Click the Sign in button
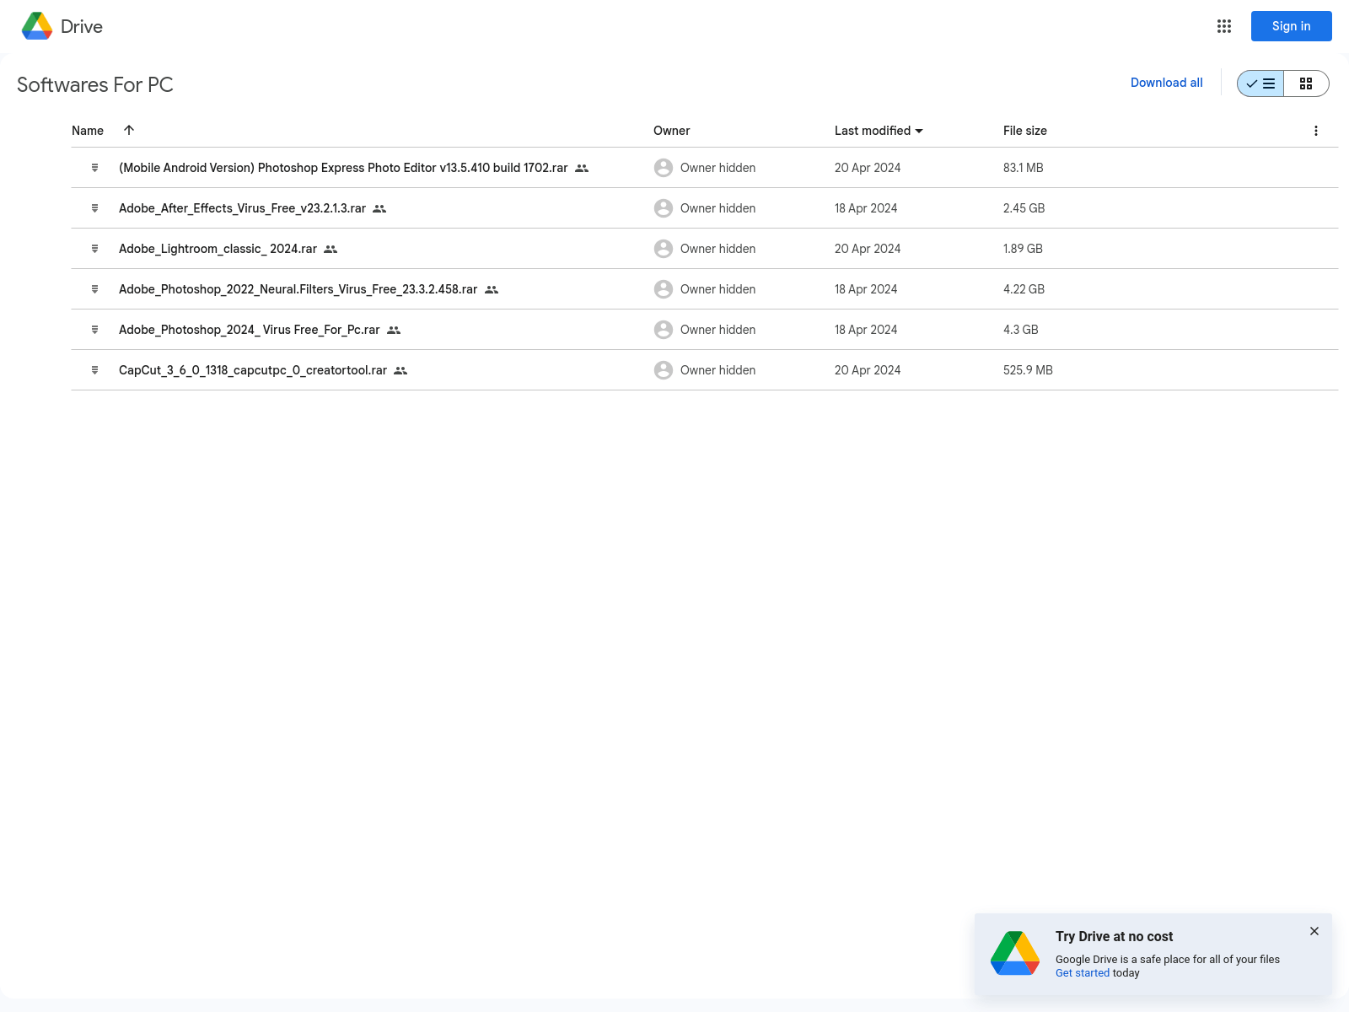The width and height of the screenshot is (1349, 1012). (x=1291, y=26)
